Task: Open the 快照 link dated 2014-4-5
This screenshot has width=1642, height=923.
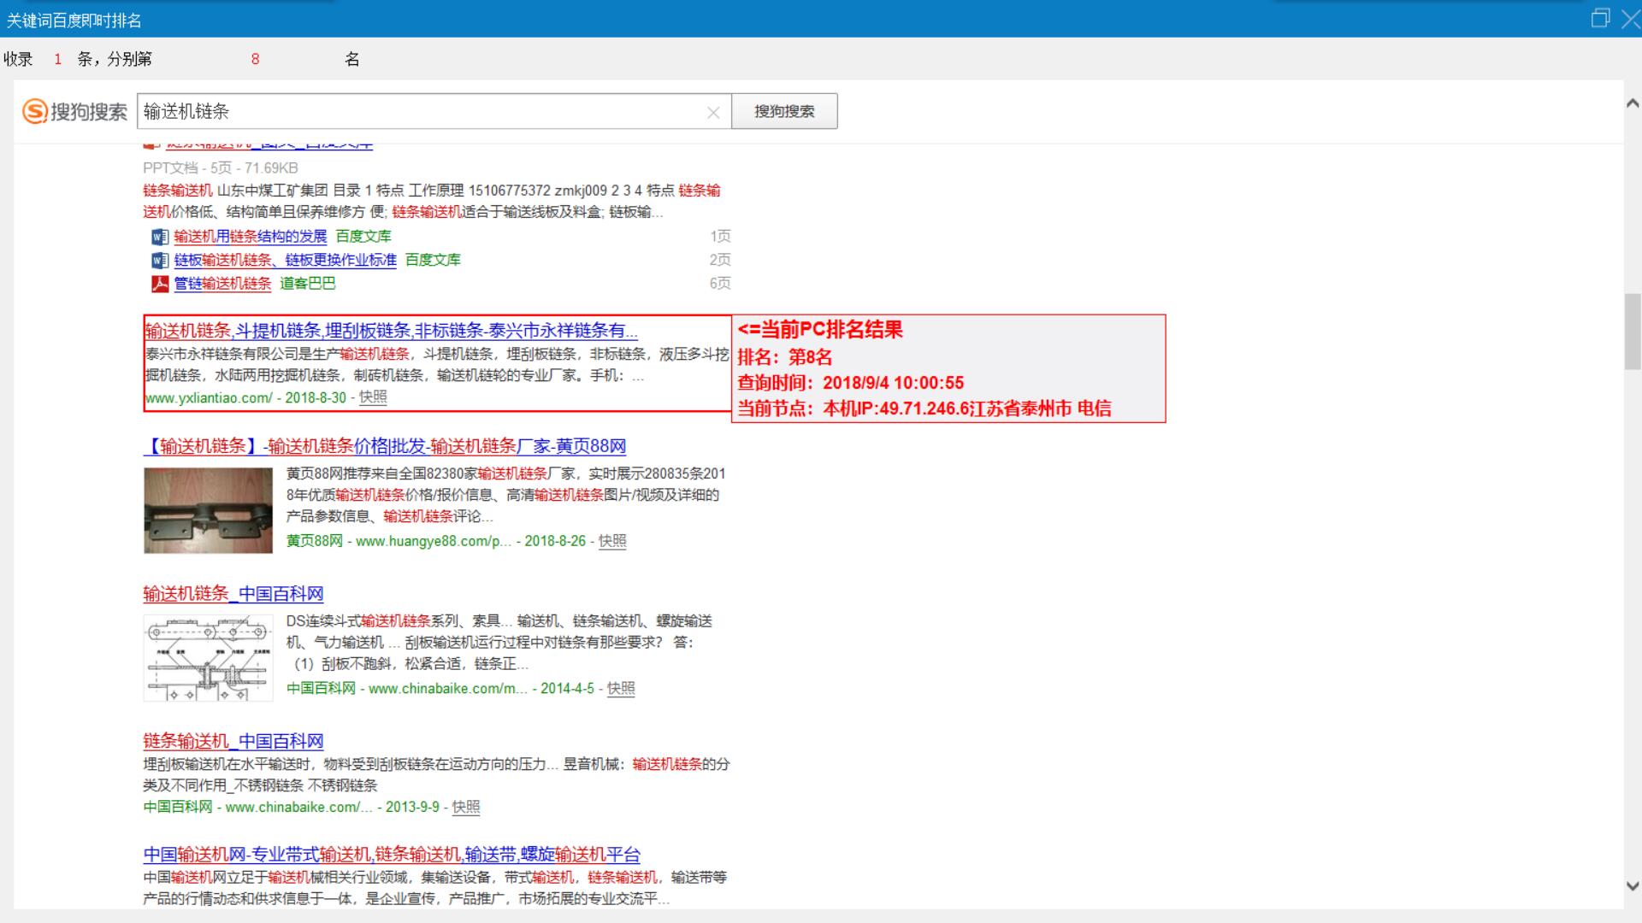Action: pyautogui.click(x=621, y=689)
